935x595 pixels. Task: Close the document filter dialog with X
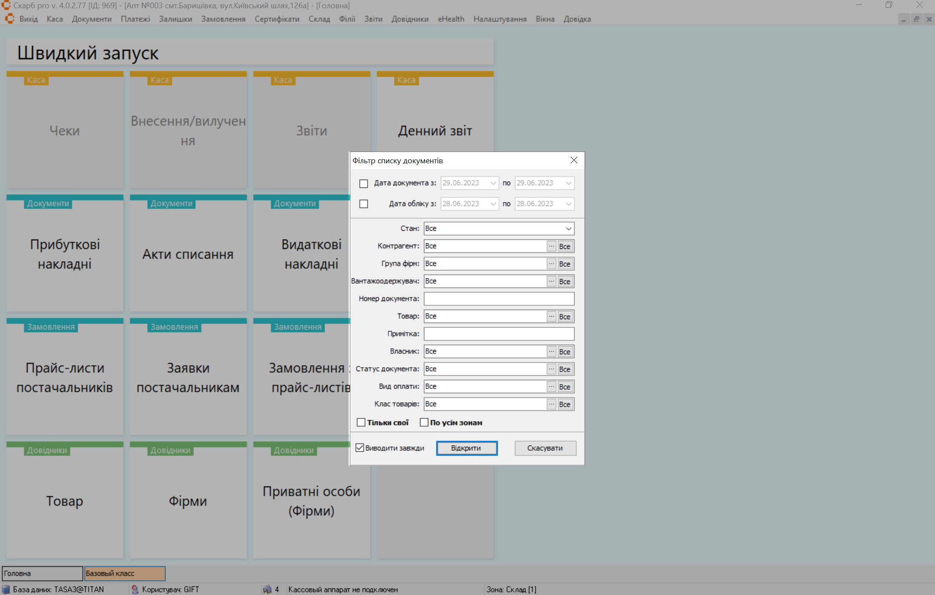tap(574, 160)
